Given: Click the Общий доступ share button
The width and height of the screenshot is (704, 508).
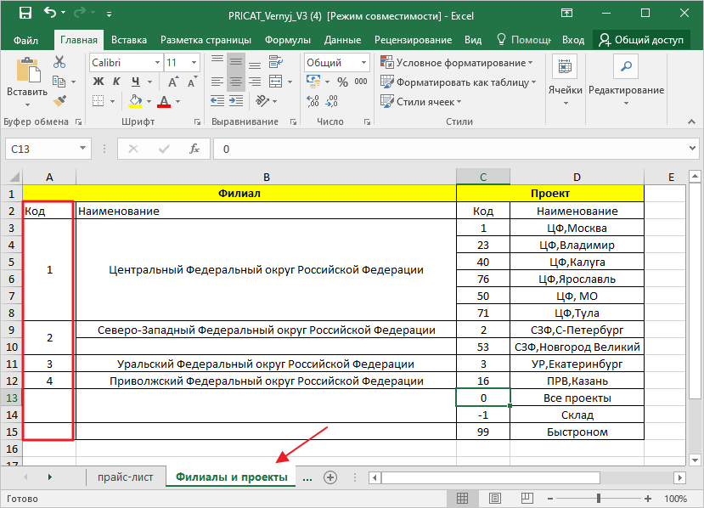Looking at the screenshot, I should [x=641, y=40].
